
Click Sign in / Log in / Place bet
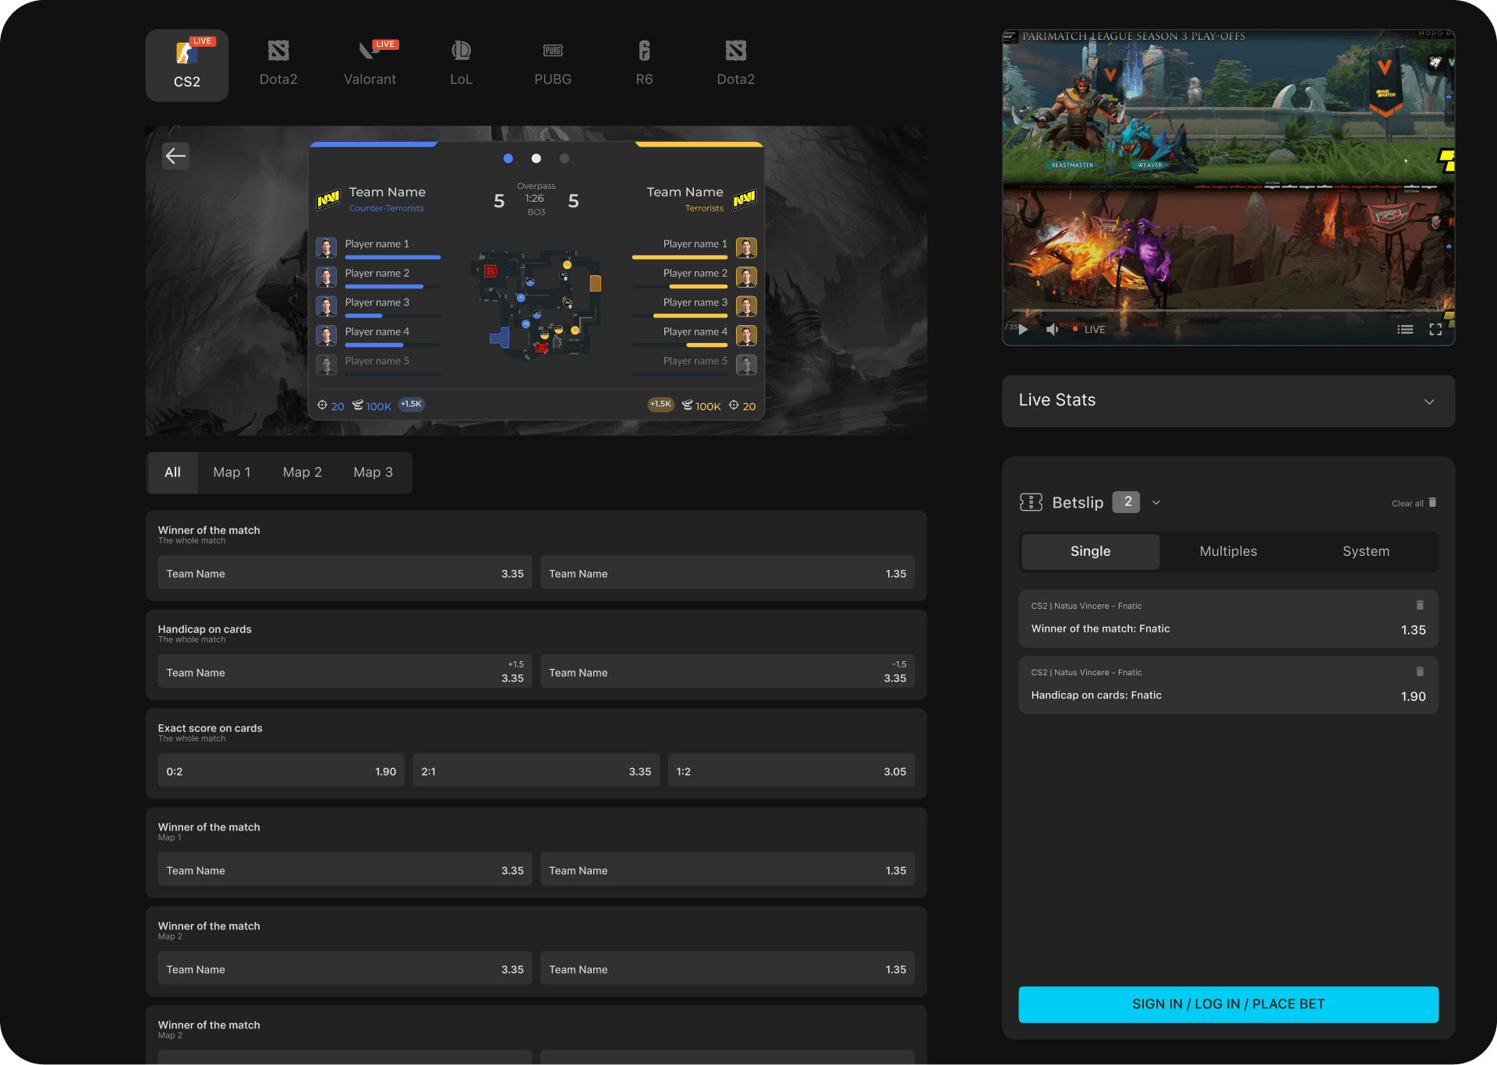[1228, 1004]
